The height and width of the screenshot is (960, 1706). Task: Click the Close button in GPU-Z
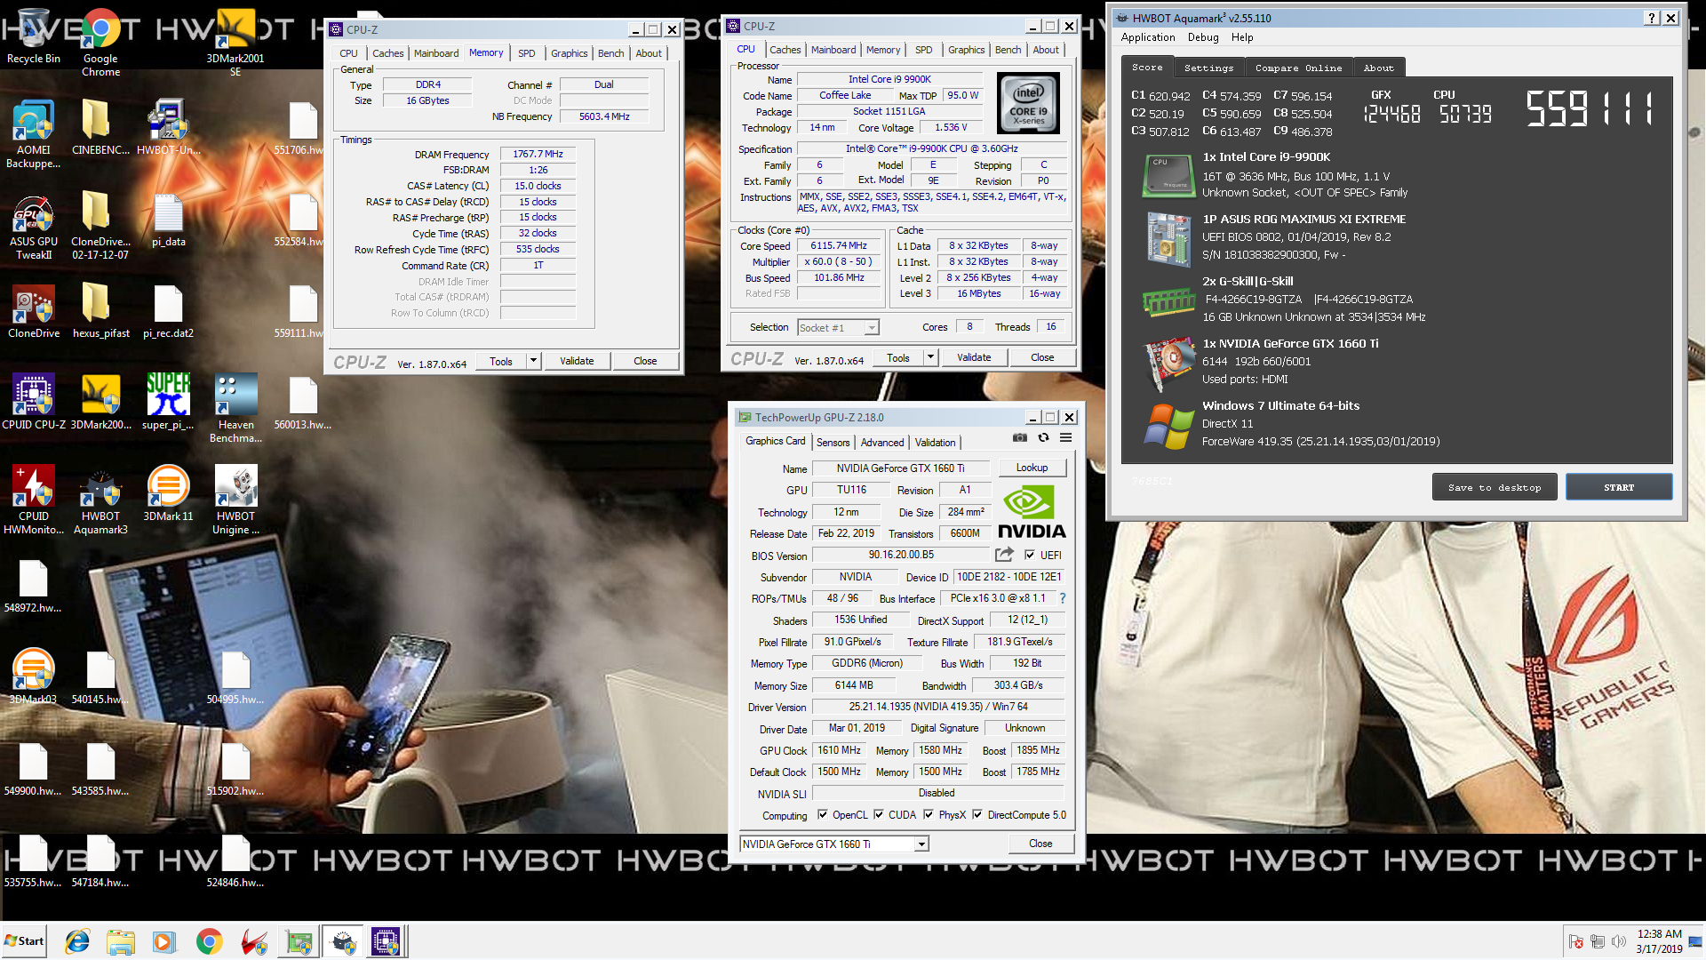(1040, 844)
